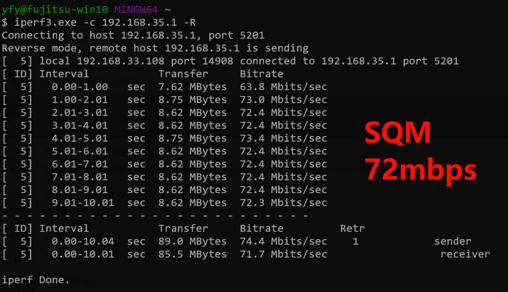This screenshot has width=508, height=292.
Task: Click the 'iperf Done.' message
Action: coord(36,280)
